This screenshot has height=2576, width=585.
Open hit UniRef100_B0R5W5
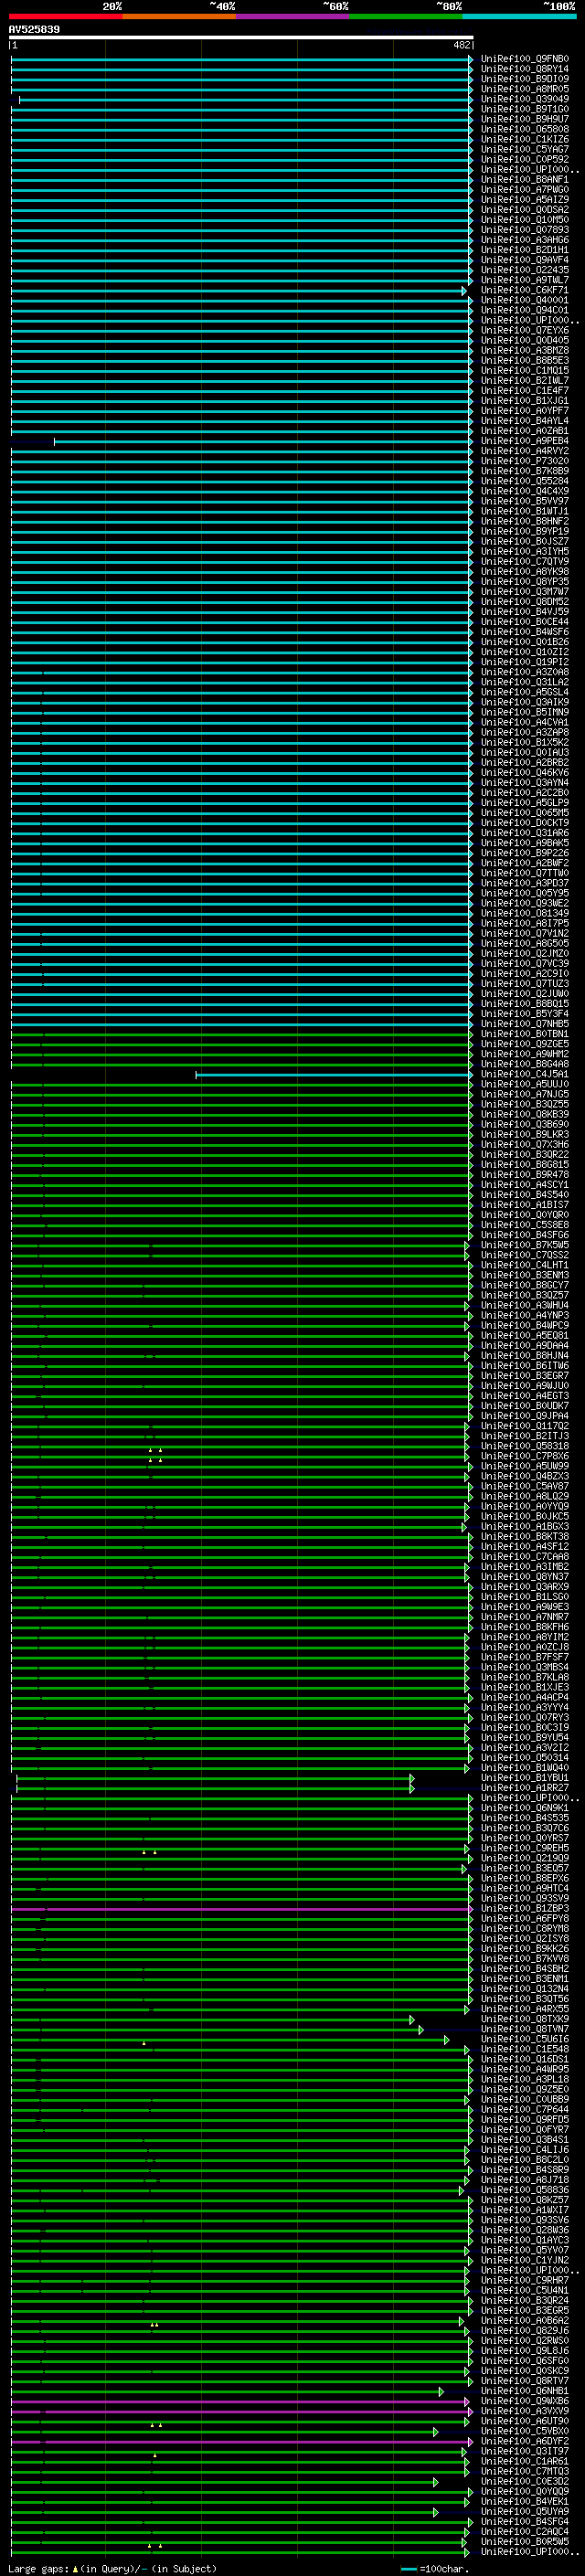(x=524, y=2541)
